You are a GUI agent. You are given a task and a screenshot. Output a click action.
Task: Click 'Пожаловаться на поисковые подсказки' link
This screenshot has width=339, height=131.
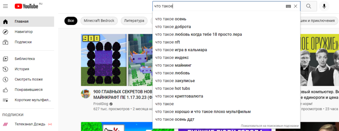(269, 126)
